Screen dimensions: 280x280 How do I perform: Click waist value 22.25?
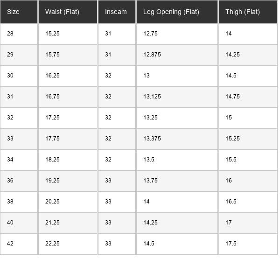52,244
